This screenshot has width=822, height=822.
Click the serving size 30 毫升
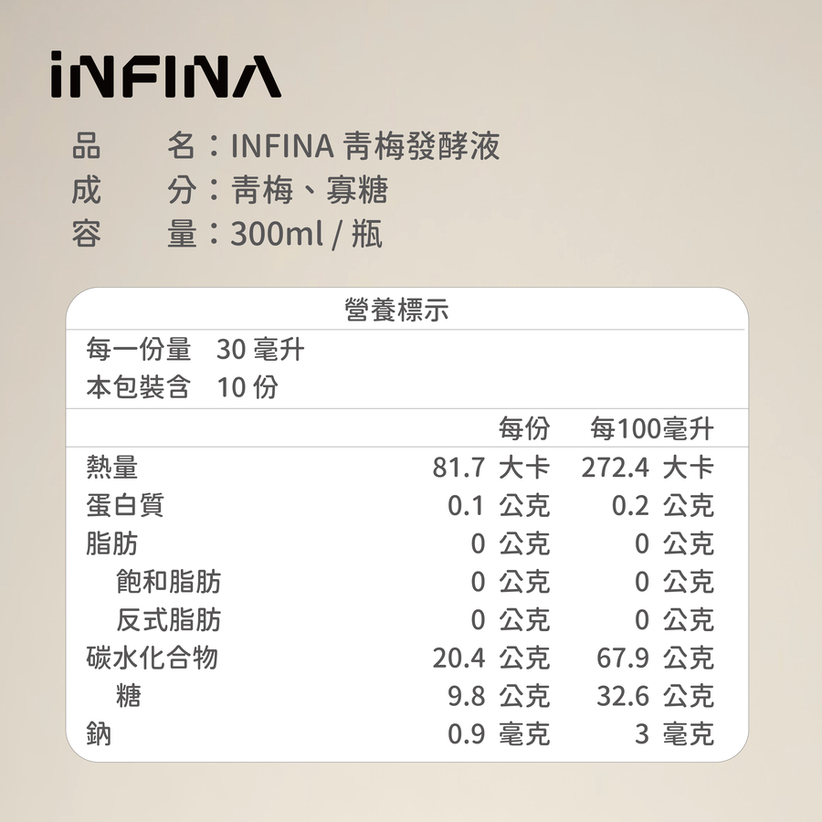coord(260,349)
